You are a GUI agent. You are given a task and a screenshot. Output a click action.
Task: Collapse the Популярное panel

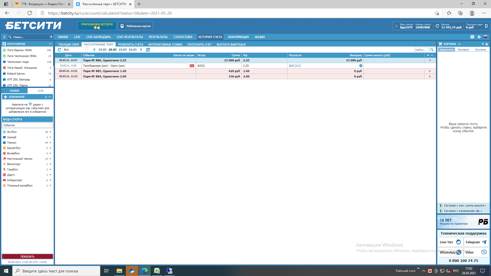50,44
